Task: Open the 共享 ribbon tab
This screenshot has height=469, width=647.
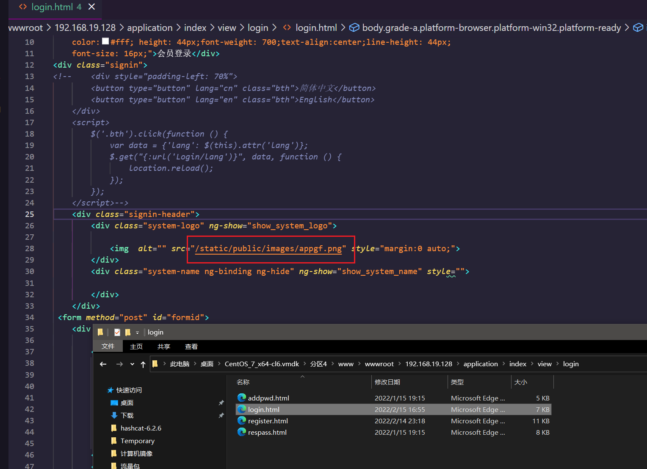Action: [164, 346]
